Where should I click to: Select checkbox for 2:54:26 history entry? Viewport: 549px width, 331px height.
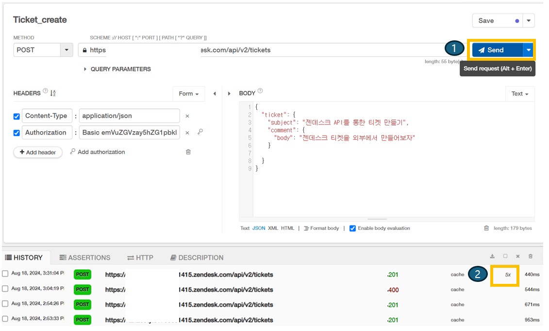click(5, 304)
